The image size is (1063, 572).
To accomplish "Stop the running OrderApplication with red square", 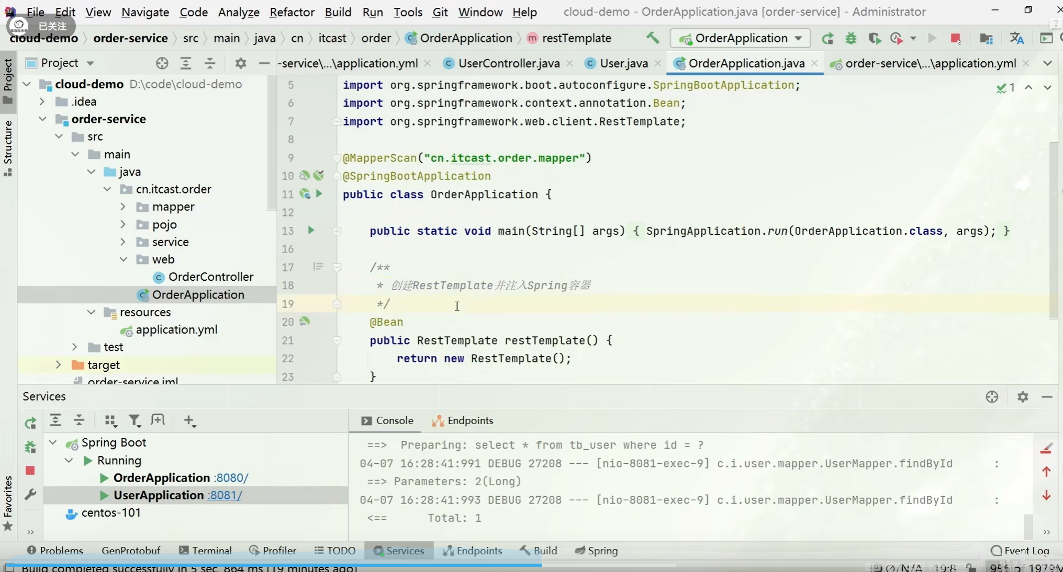I will point(955,38).
